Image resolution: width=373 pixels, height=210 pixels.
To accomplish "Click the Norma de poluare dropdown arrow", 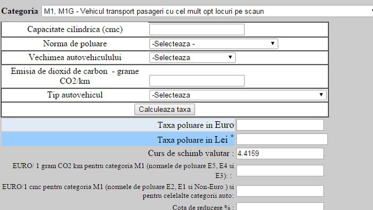I will [273, 44].
